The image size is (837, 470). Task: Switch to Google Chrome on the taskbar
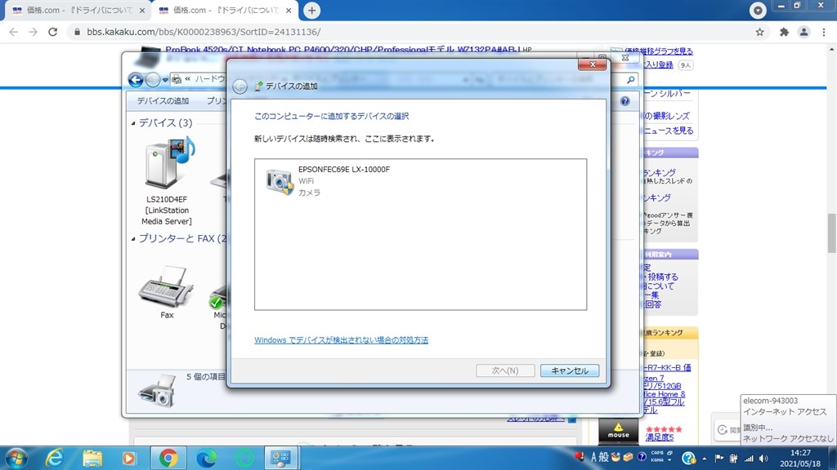click(168, 459)
